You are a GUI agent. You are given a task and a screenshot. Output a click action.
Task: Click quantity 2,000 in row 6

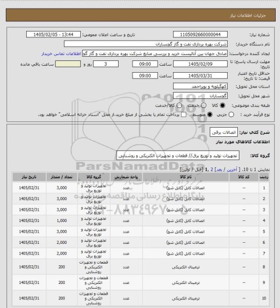(61, 242)
